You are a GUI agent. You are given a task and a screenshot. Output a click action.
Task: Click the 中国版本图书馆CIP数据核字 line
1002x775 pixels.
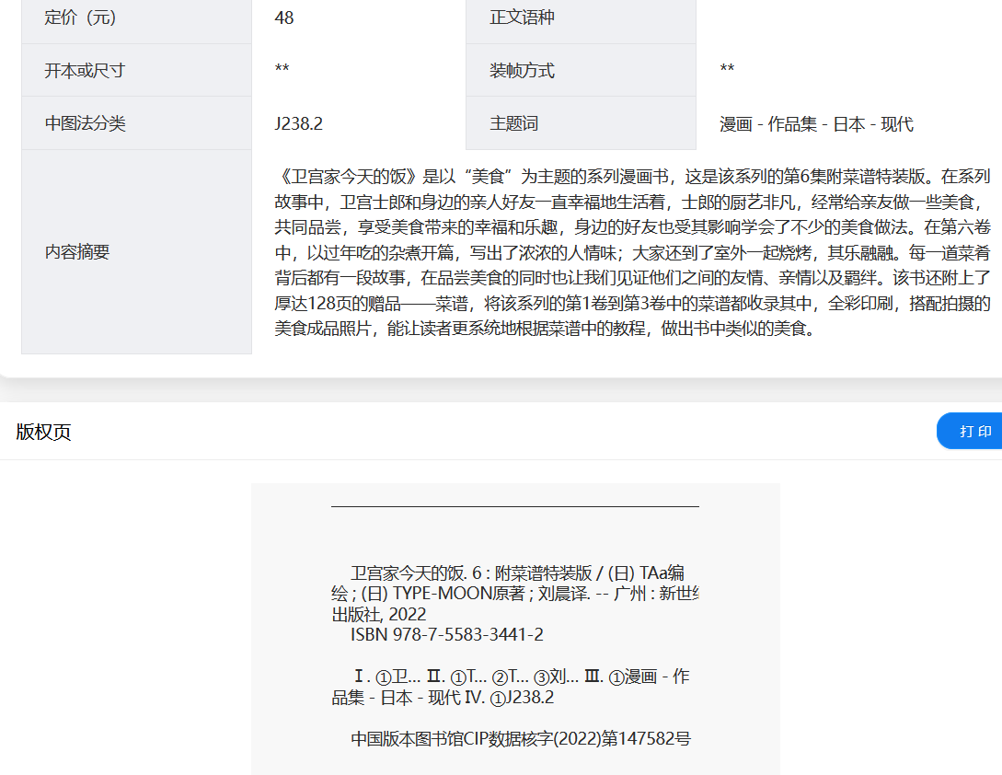point(520,739)
